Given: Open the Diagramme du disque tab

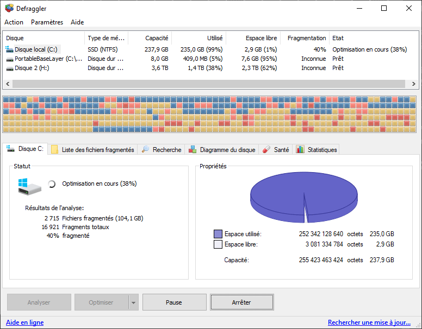Looking at the screenshot, I should tap(222, 149).
